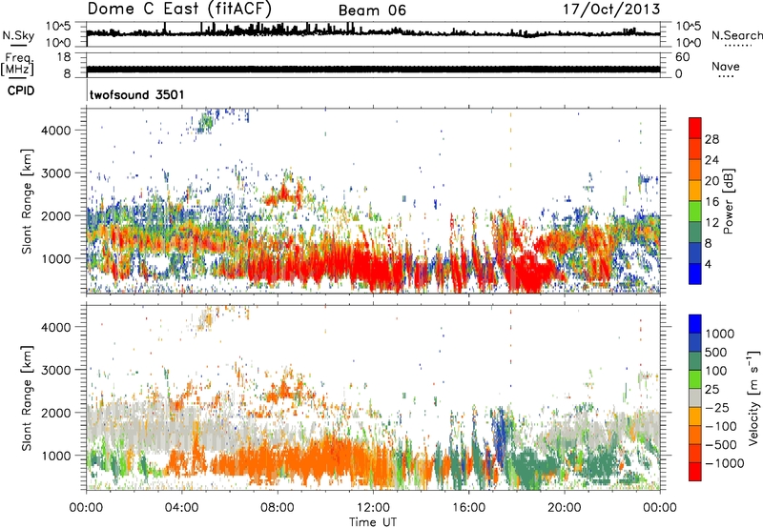Click the 'Dome C East (fitACF)' title
This screenshot has height=528, width=763.
click(179, 9)
